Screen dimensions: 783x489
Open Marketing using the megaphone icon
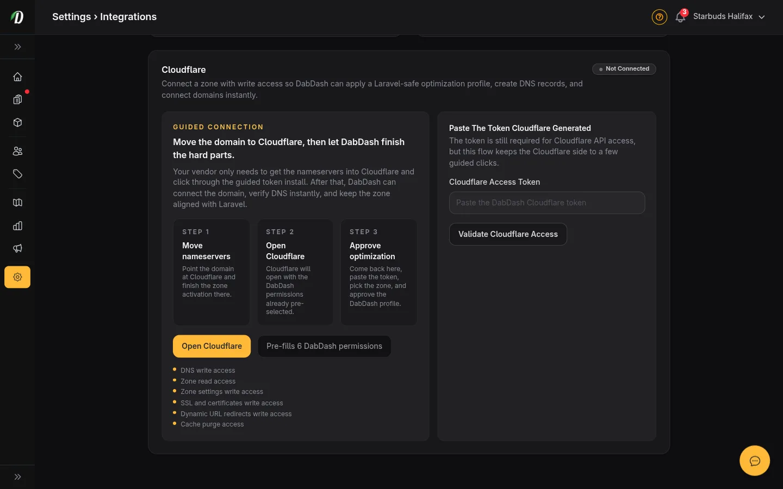coord(17,248)
